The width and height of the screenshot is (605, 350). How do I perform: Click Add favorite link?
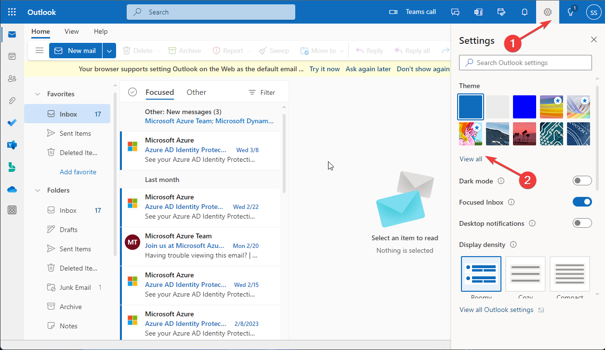(78, 172)
